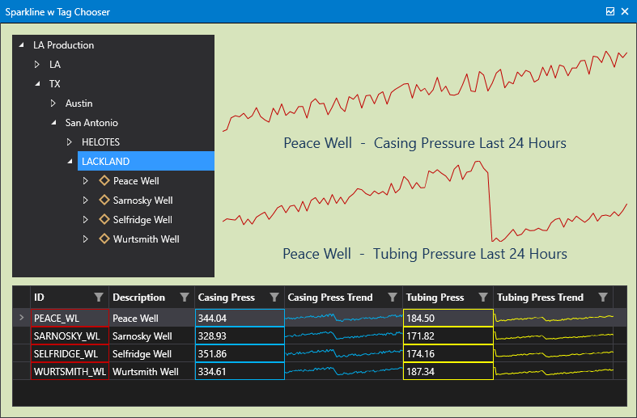Viewport: 637px width, 418px height.
Task: Select the HELOTES tree item
Action: 100,142
